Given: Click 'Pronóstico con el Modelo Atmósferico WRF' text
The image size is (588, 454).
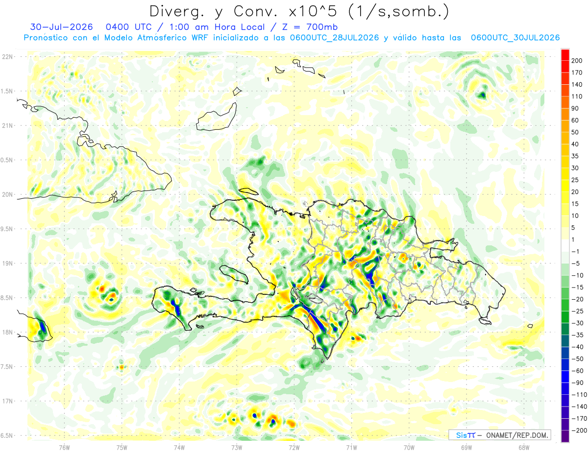Looking at the screenshot, I should pyautogui.click(x=117, y=38).
